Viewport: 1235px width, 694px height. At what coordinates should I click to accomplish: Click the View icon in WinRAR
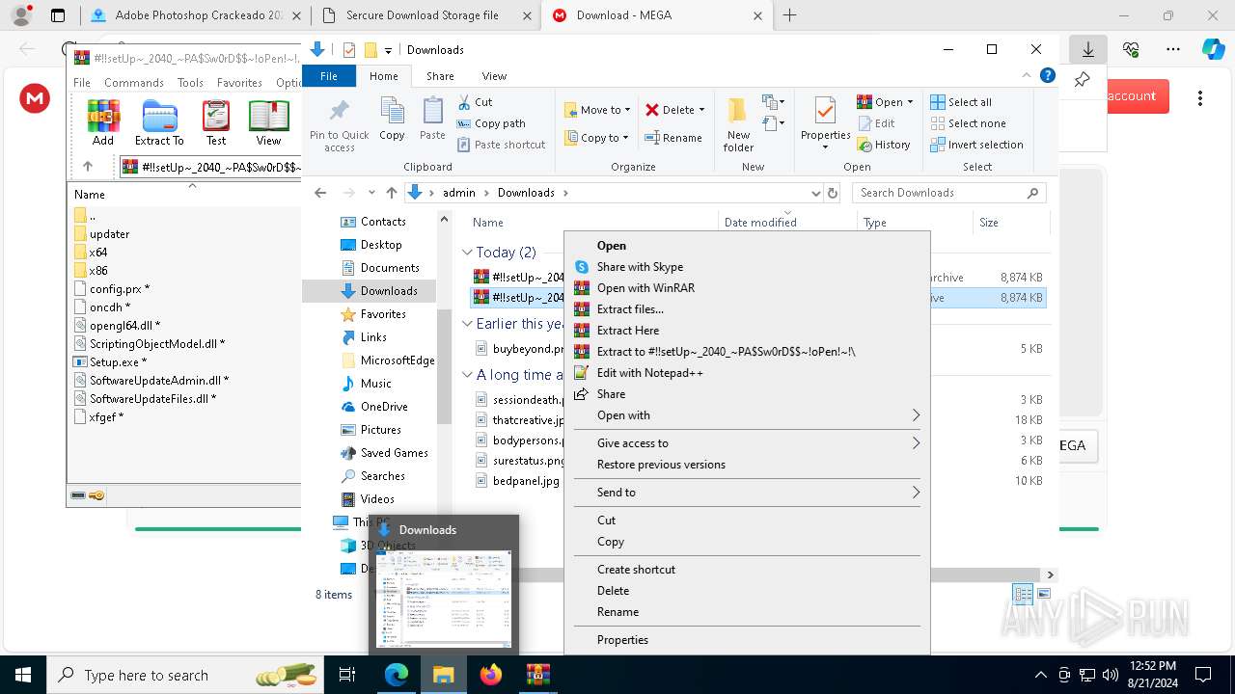268,122
